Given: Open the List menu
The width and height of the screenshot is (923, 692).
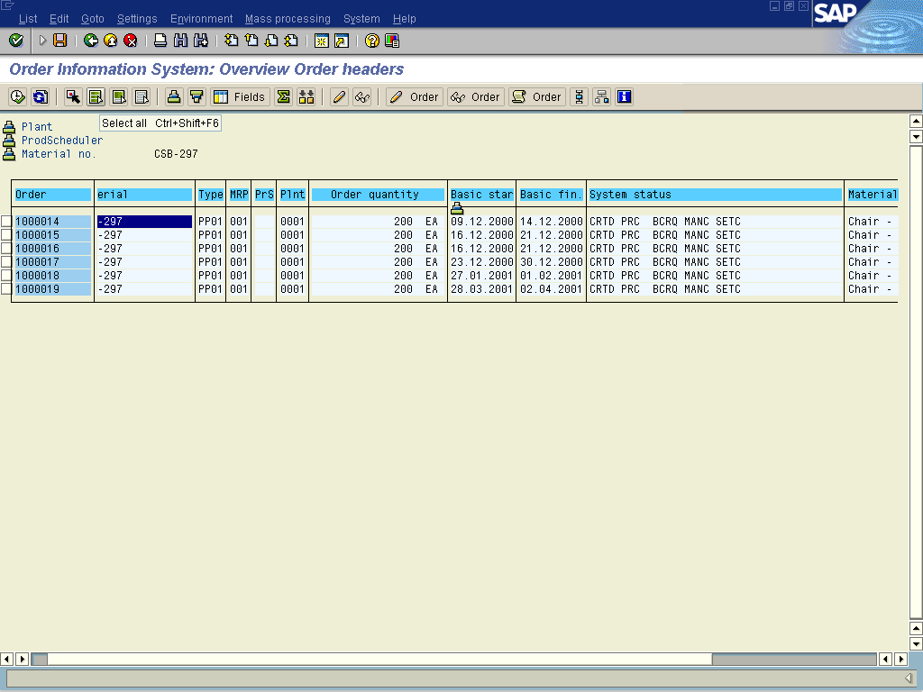Looking at the screenshot, I should [x=28, y=19].
